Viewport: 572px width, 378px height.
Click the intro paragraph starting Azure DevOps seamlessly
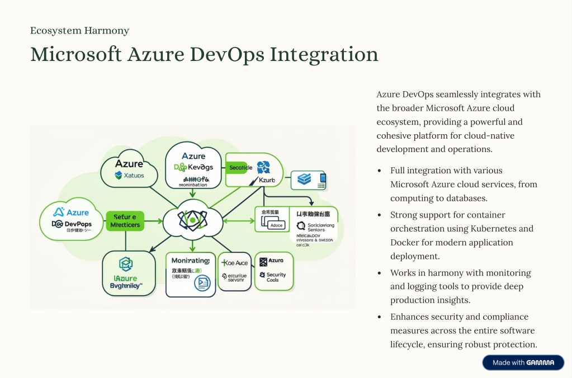pyautogui.click(x=460, y=121)
